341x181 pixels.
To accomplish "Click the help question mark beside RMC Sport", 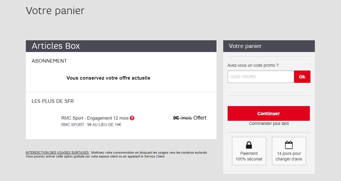I will (132, 118).
